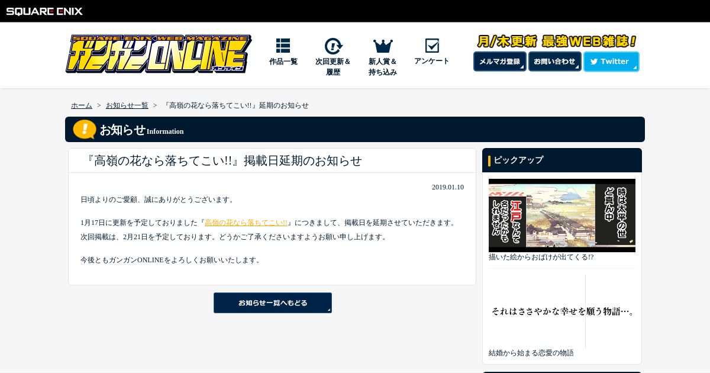Click the メルマガ登録 button
Viewport: 710px width, 373px height.
(500, 62)
